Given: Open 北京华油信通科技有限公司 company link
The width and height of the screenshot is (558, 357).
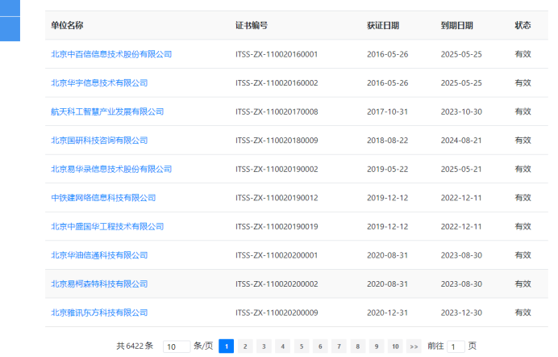Looking at the screenshot, I should coord(99,255).
